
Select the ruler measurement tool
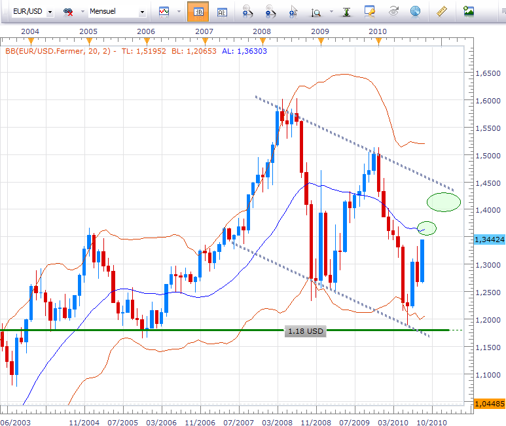(441, 12)
